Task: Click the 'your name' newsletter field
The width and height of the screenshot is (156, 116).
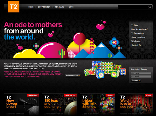Action: [141, 73]
